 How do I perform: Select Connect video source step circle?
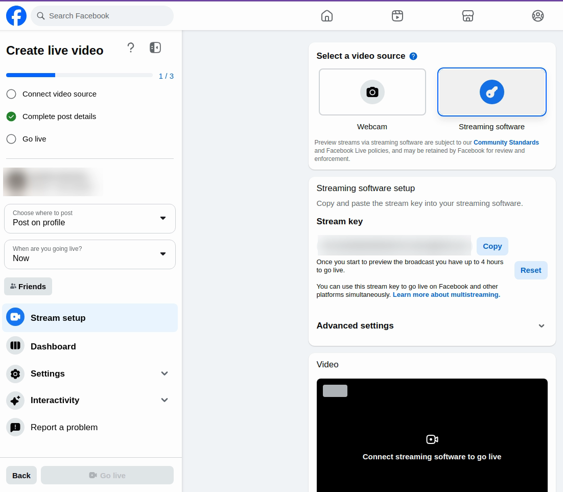[11, 94]
